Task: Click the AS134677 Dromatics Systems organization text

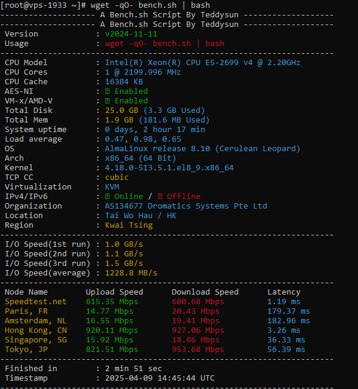Action: pyautogui.click(x=186, y=206)
